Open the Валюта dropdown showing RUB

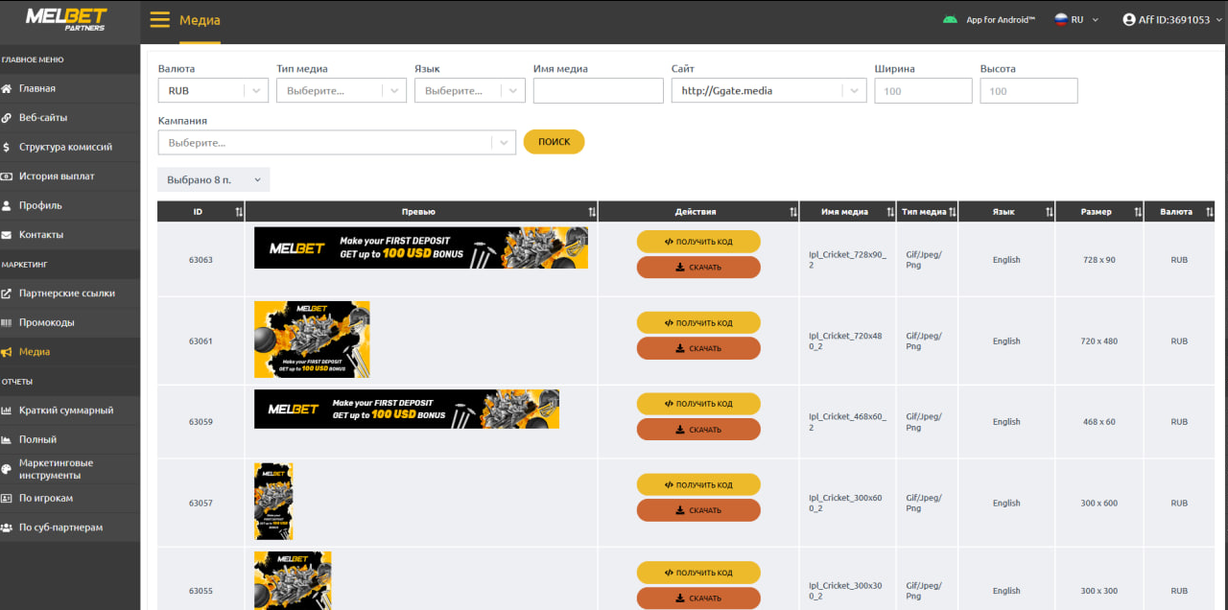(x=213, y=91)
